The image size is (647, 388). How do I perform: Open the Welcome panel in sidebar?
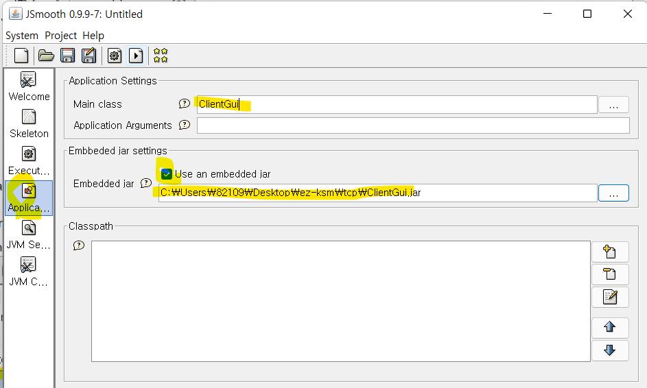[29, 86]
